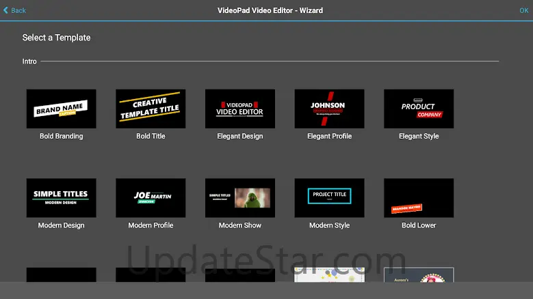Choose the Modern Show parrot thumbnail
533x299 pixels.
point(240,198)
